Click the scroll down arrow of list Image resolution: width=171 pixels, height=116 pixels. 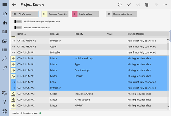click(x=168, y=107)
